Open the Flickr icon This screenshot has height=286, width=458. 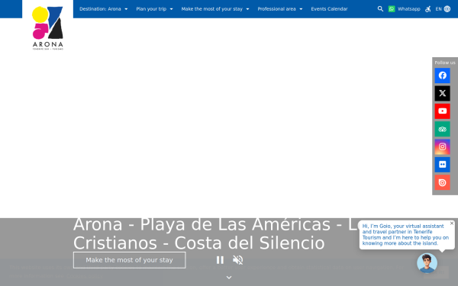[442, 165]
